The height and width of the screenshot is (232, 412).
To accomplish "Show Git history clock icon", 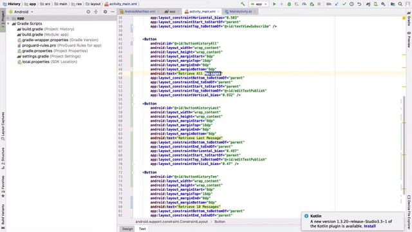I will [351, 4].
